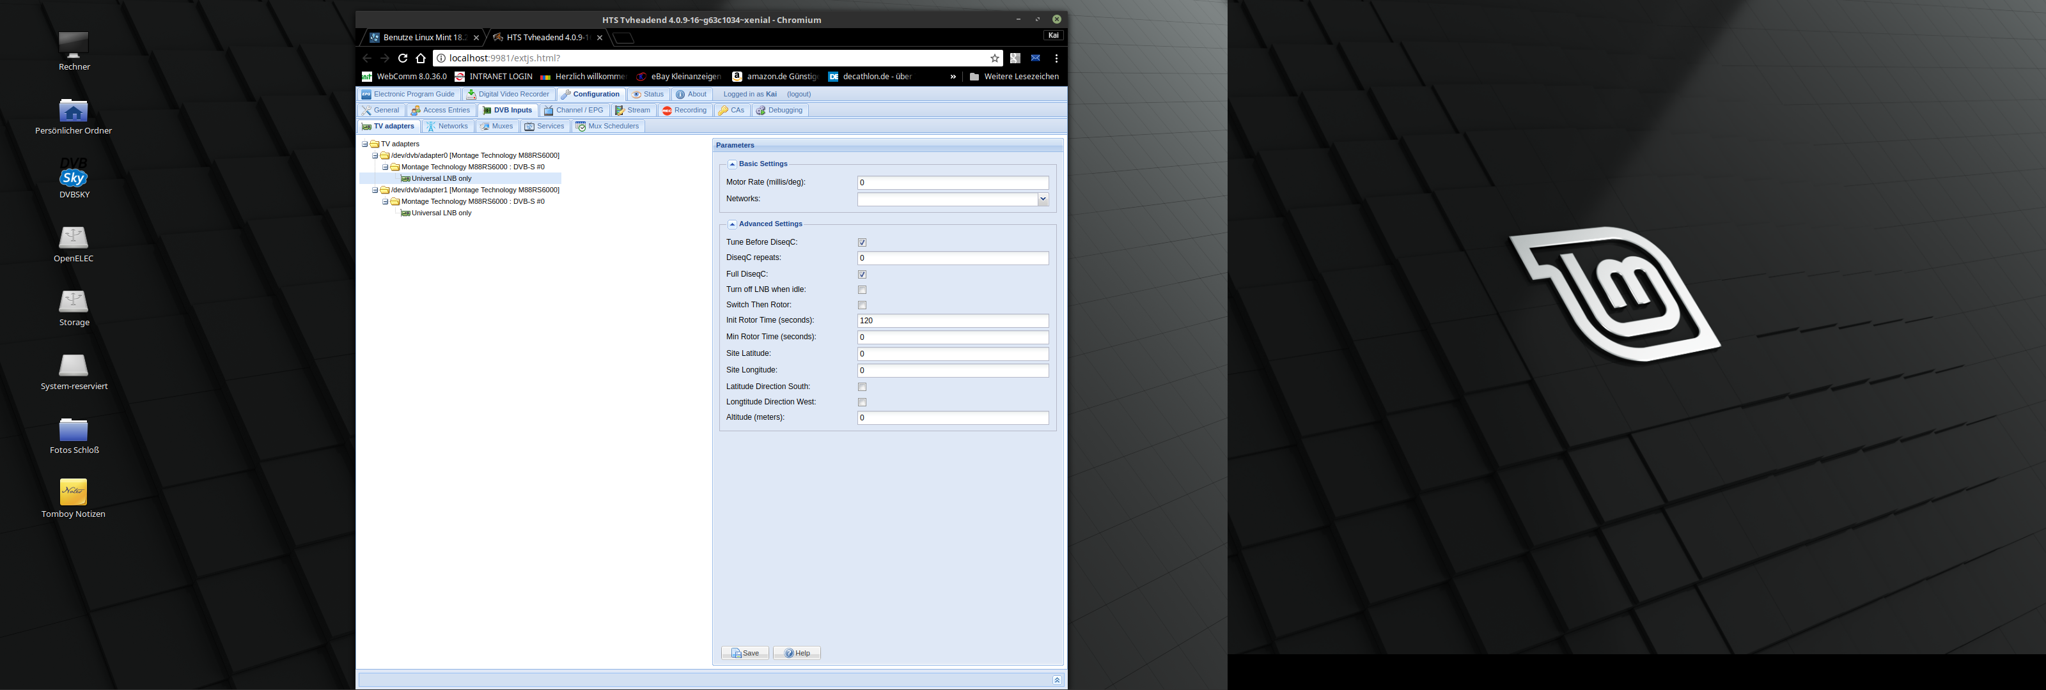Open the Access Entries tab
The image size is (2046, 690).
pyautogui.click(x=441, y=111)
